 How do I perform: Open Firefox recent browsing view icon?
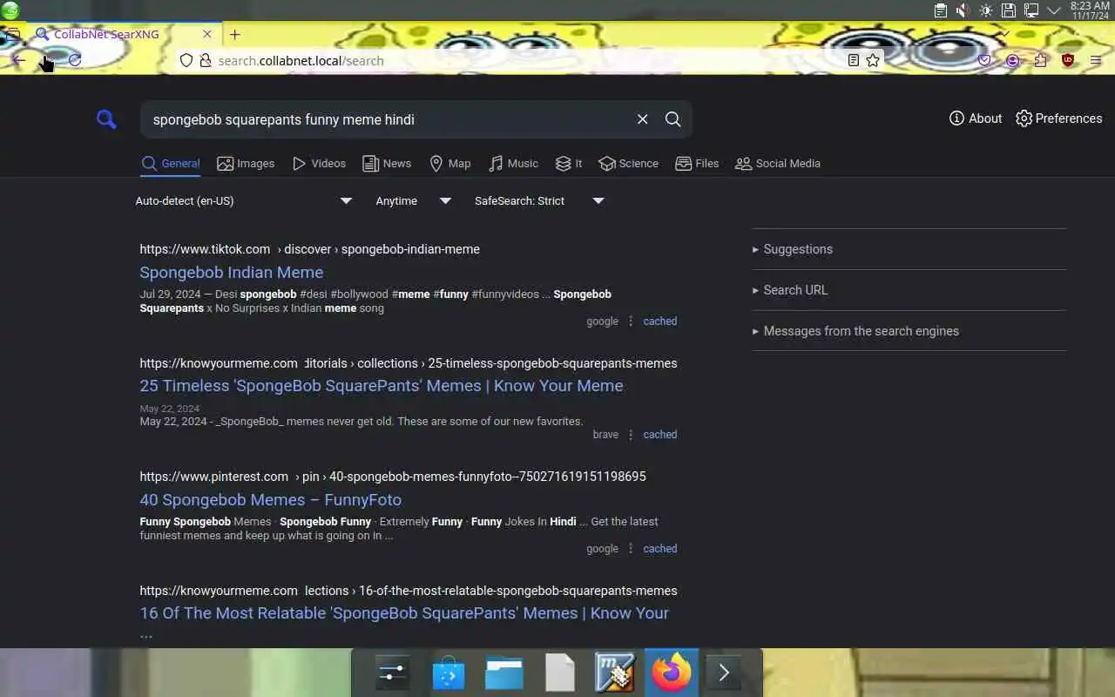click(x=12, y=35)
